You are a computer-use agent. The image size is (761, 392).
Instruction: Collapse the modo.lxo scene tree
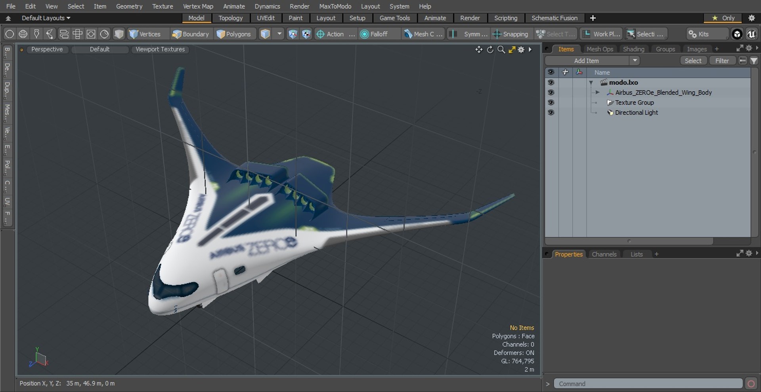(591, 83)
